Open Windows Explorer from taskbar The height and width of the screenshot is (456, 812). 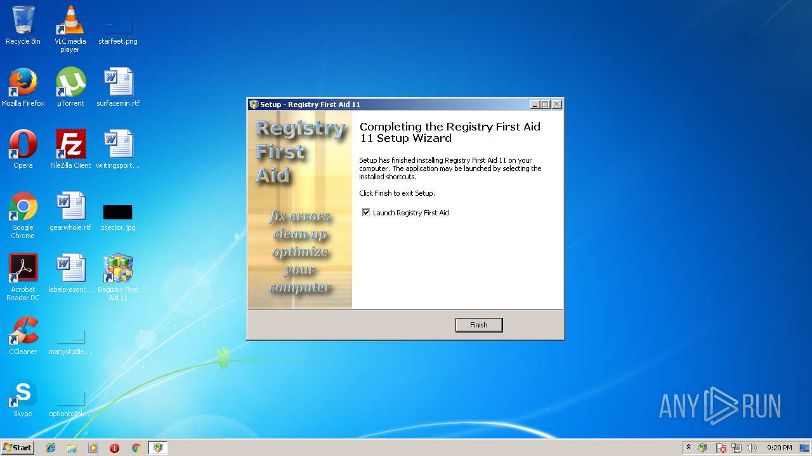coord(72,448)
